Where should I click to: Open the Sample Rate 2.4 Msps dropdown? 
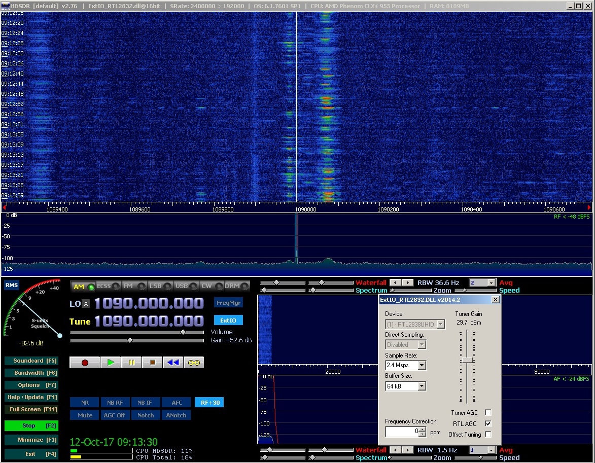(x=422, y=365)
